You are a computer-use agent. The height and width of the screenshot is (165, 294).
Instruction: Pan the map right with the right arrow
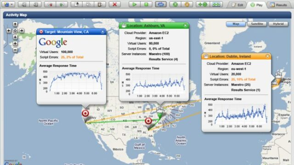(x=22, y=31)
